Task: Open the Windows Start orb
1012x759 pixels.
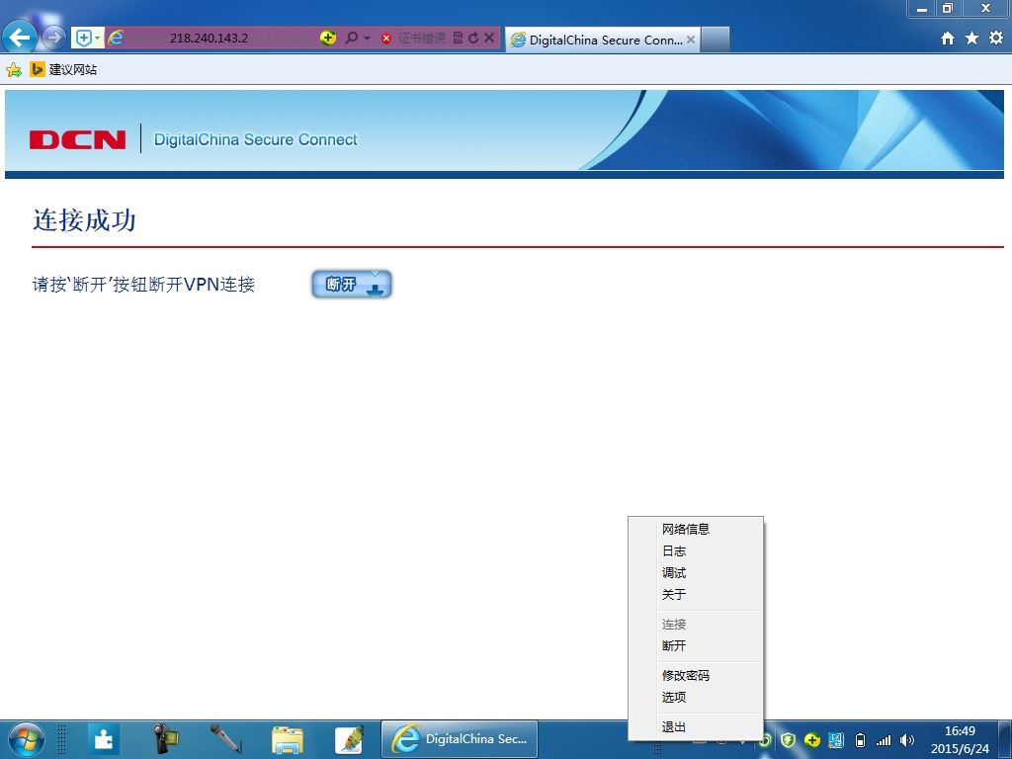Action: pos(27,739)
